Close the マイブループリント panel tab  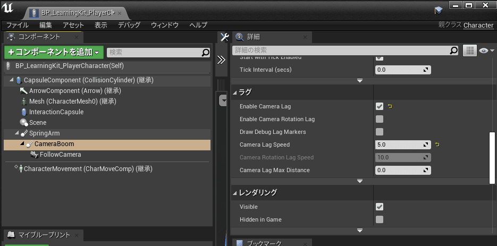tap(76, 235)
